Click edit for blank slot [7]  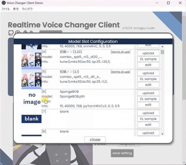click(x=148, y=124)
